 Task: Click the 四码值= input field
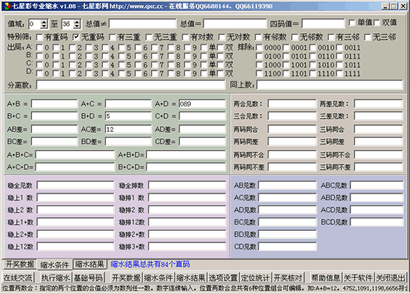(x=324, y=24)
